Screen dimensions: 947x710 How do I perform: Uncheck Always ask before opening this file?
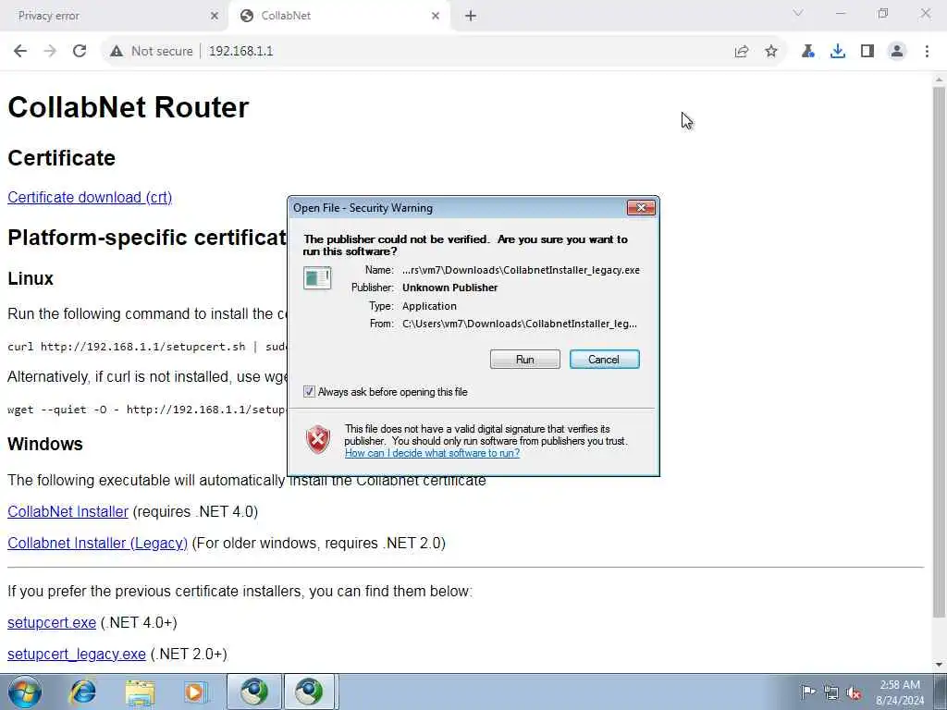tap(309, 392)
